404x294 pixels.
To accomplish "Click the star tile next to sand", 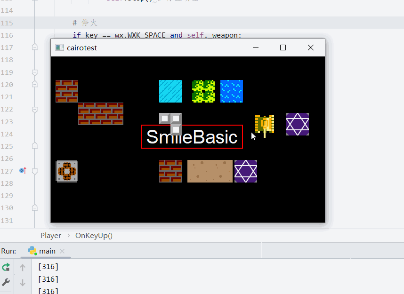I will click(246, 171).
